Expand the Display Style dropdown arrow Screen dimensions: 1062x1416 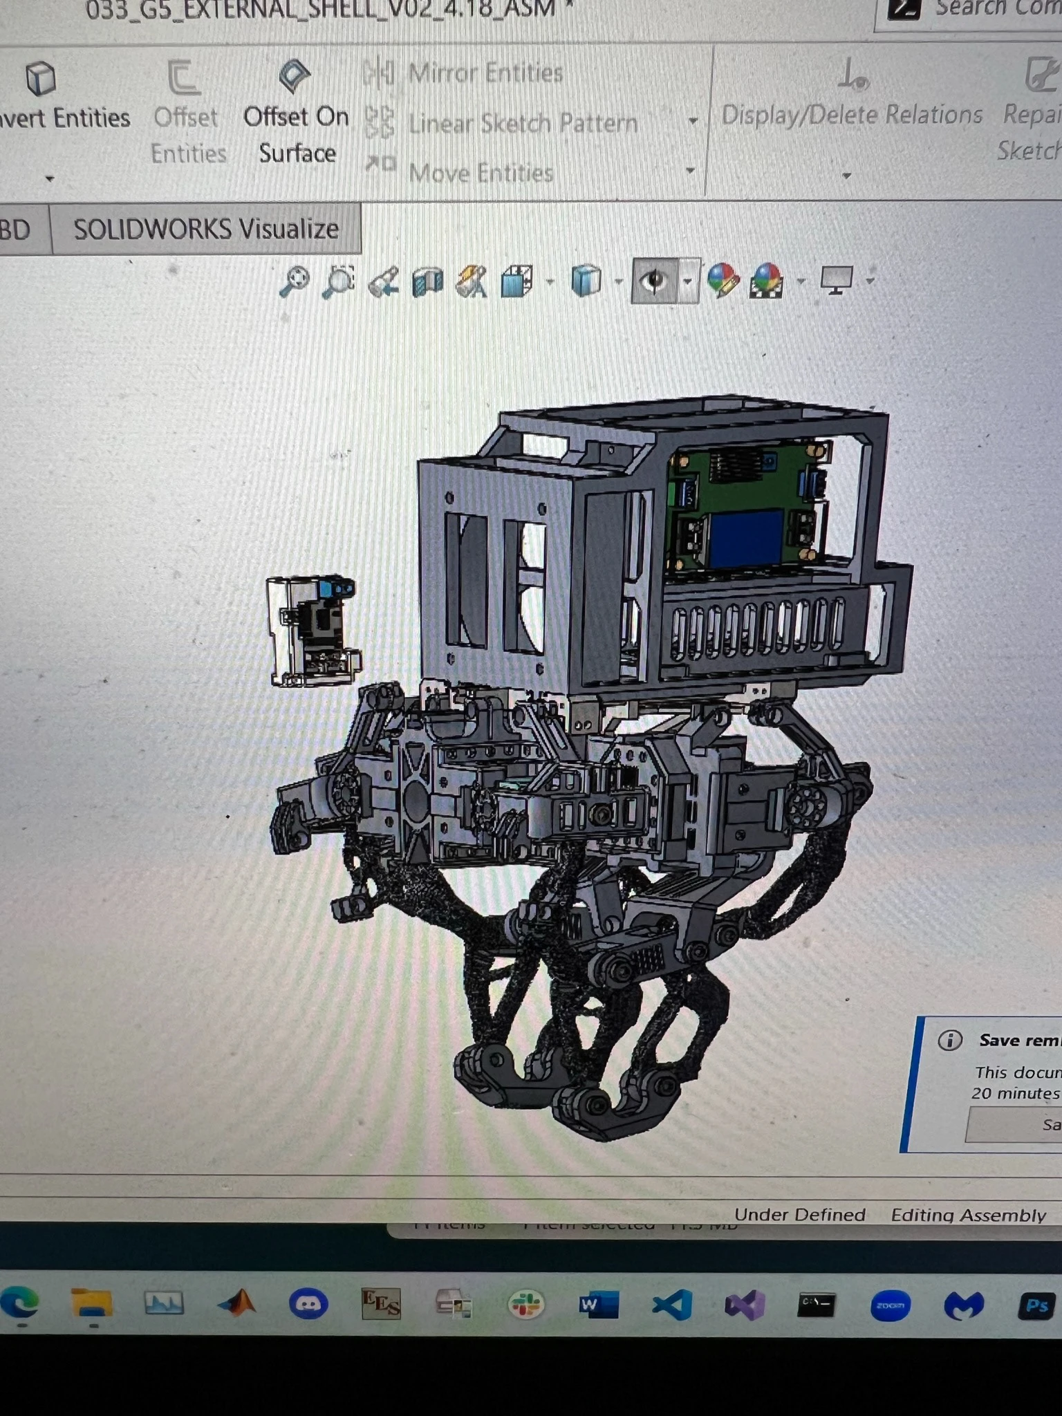click(x=619, y=281)
